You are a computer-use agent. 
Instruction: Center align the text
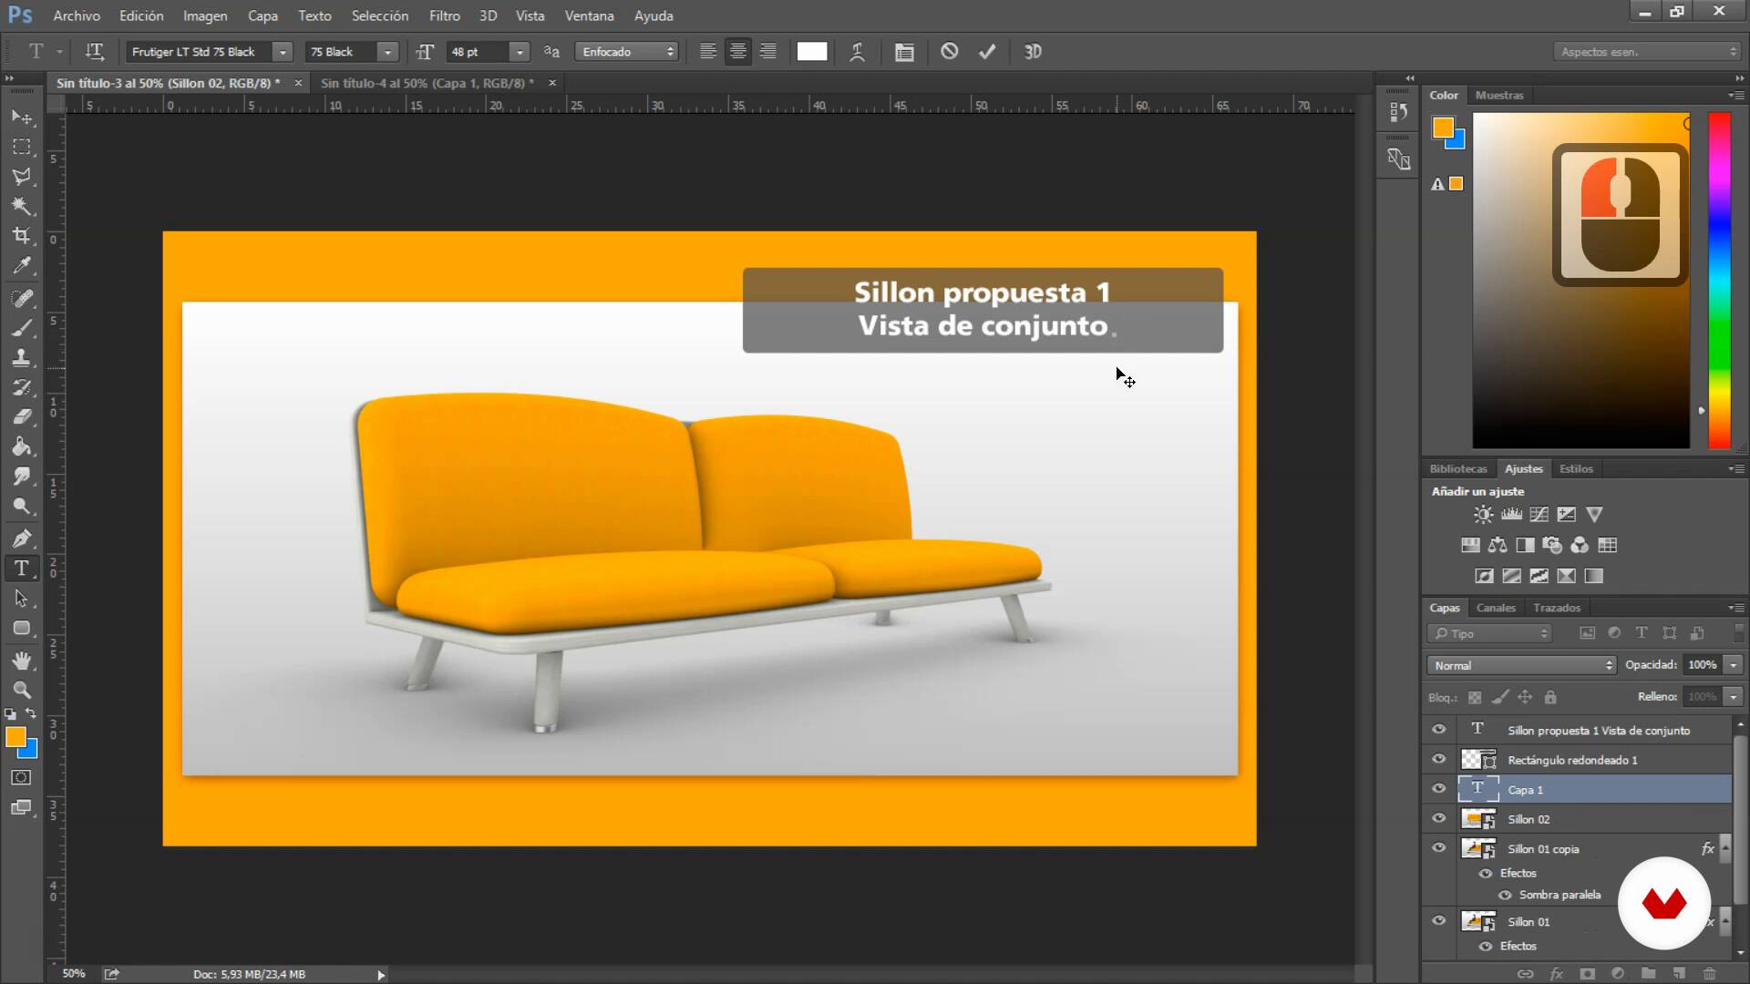737,52
